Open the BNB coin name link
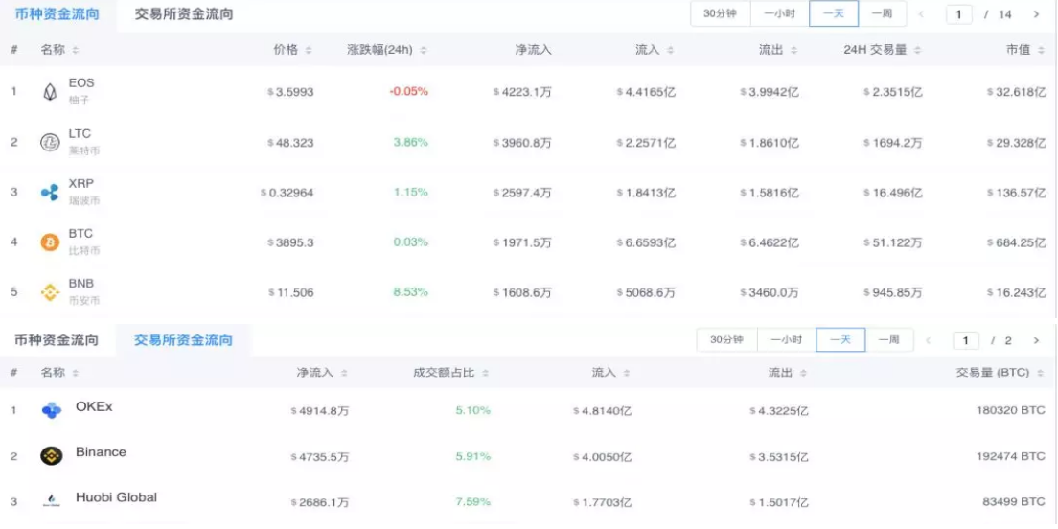 [80, 284]
